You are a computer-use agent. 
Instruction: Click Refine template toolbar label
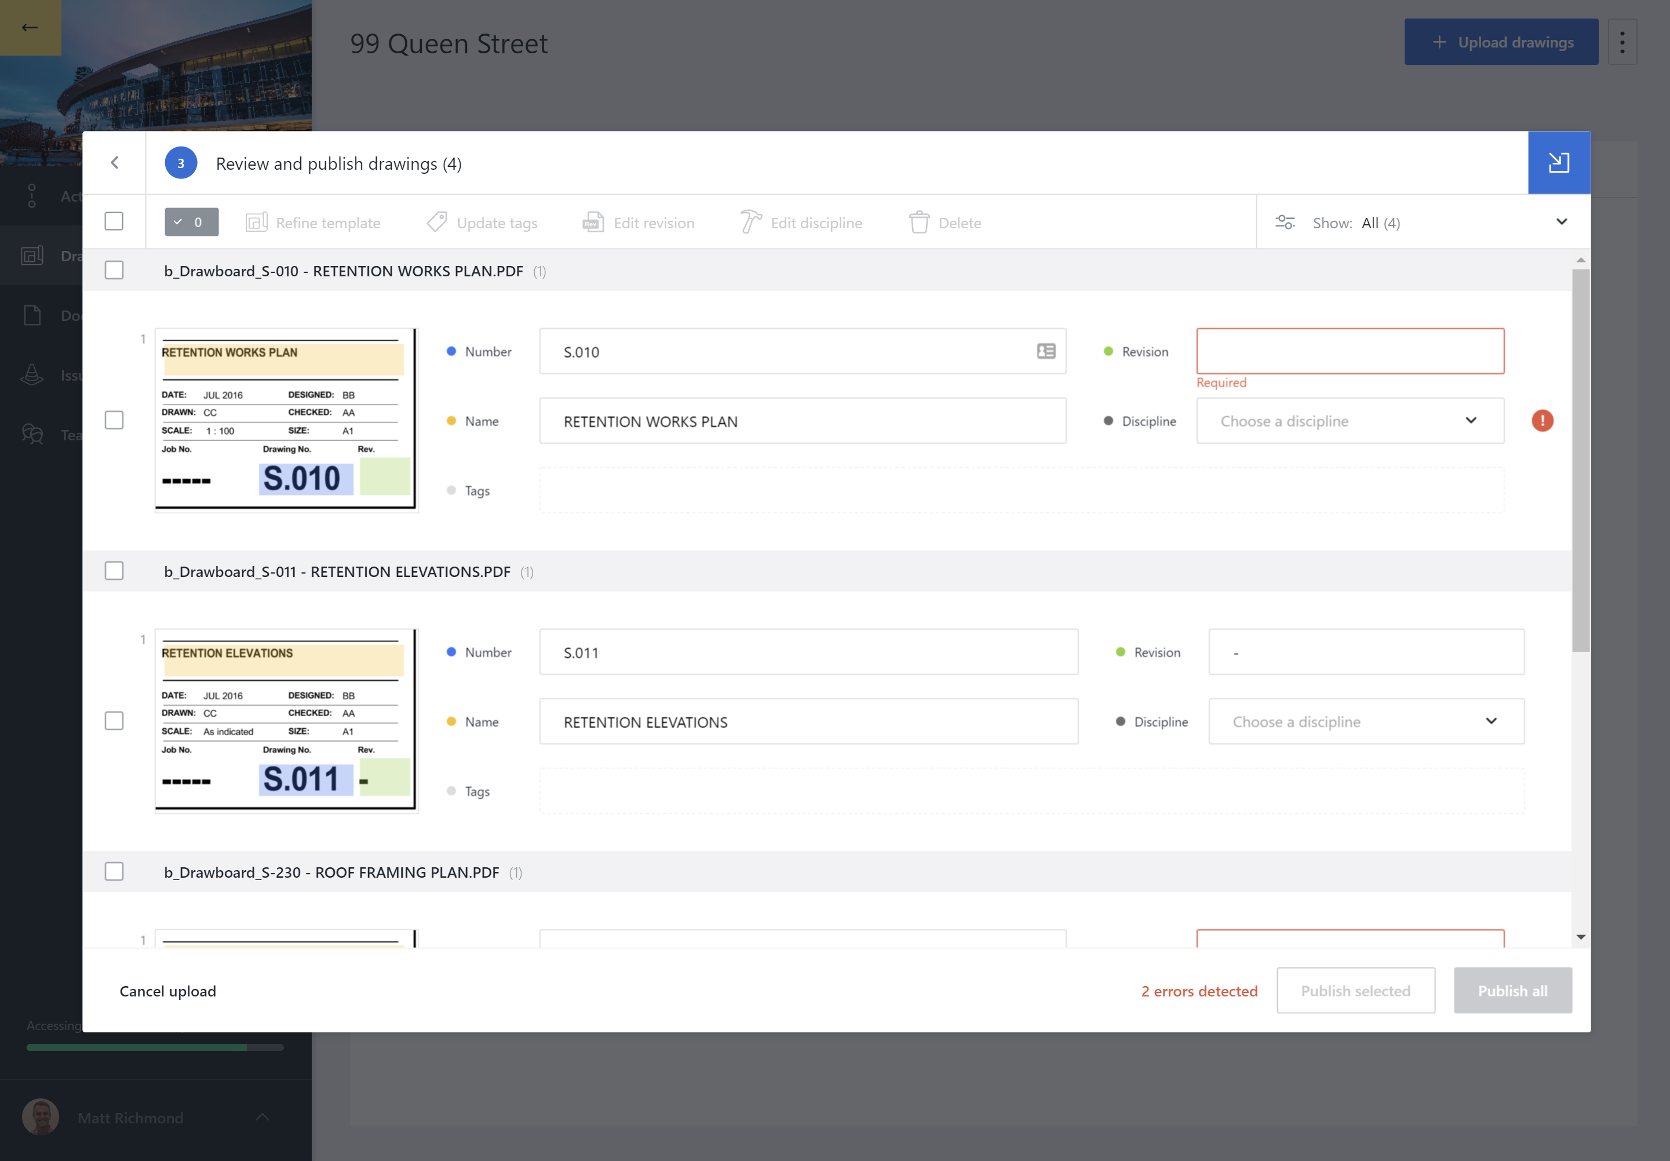328,223
